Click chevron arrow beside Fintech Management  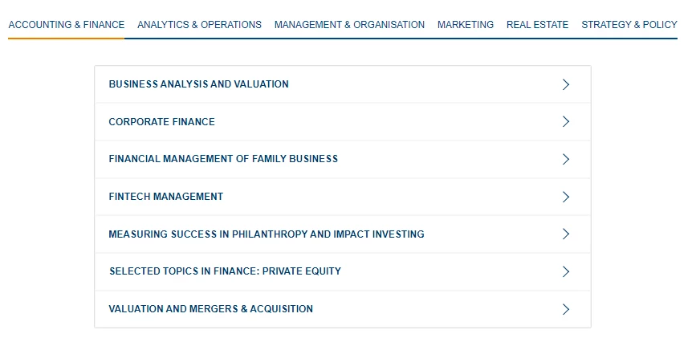click(565, 197)
